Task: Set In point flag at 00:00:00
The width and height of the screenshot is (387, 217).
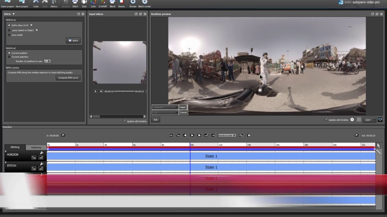Action: [63, 135]
